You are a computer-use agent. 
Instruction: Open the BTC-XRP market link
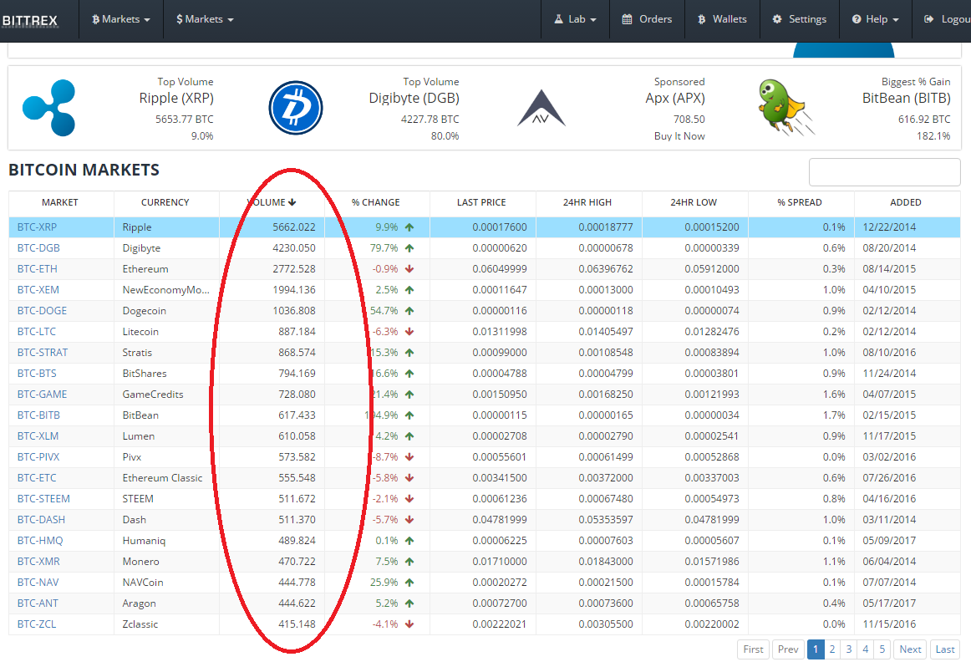pos(37,227)
